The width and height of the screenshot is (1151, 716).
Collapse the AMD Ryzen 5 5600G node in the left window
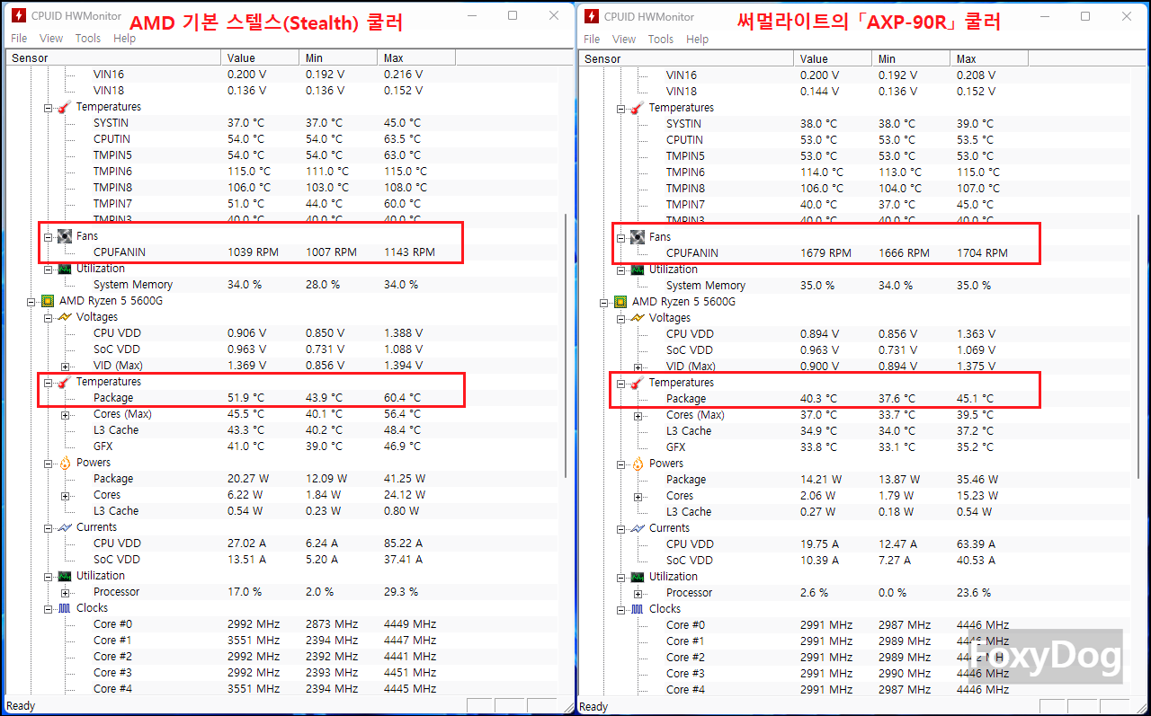pos(32,302)
